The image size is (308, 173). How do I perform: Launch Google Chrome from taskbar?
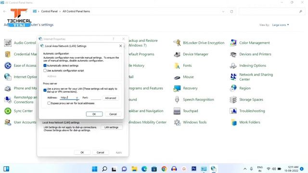tap(164, 169)
